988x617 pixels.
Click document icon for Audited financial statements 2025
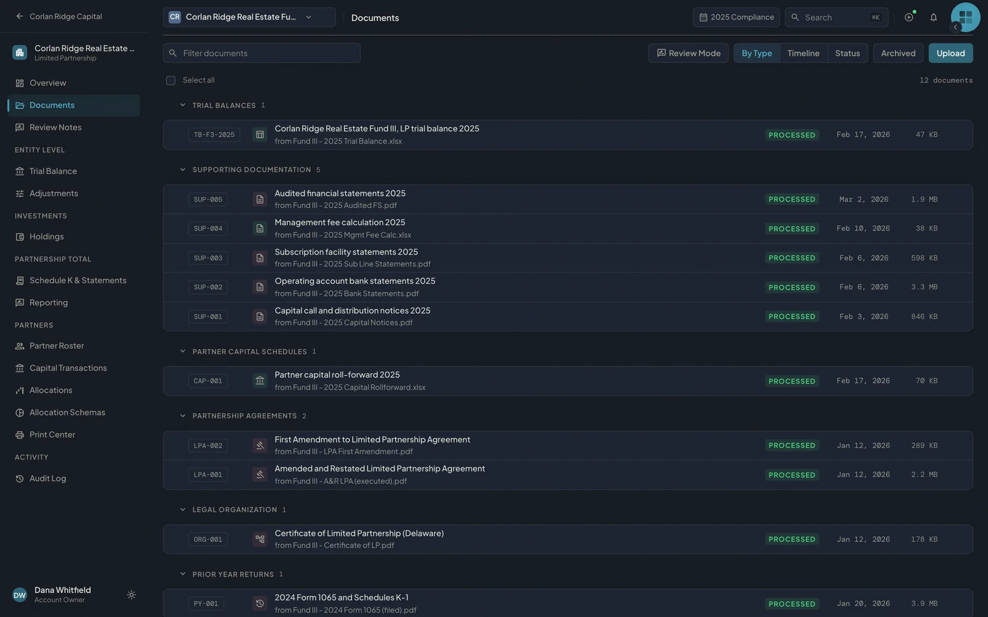pos(260,199)
